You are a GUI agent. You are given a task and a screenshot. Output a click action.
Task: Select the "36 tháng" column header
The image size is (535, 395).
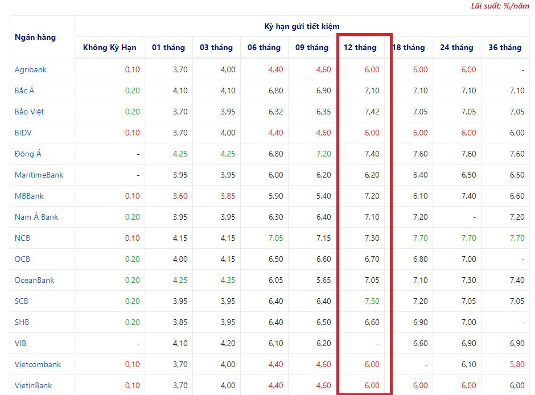pyautogui.click(x=505, y=47)
